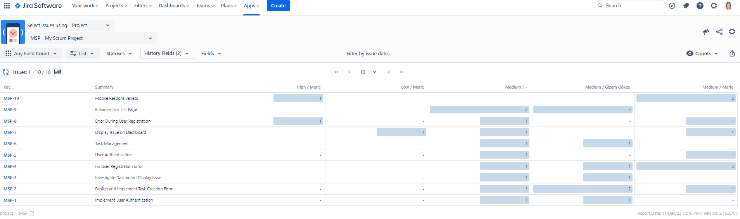The height and width of the screenshot is (219, 740).
Task: Open Jira settings gear in top bar
Action: coord(714,6)
